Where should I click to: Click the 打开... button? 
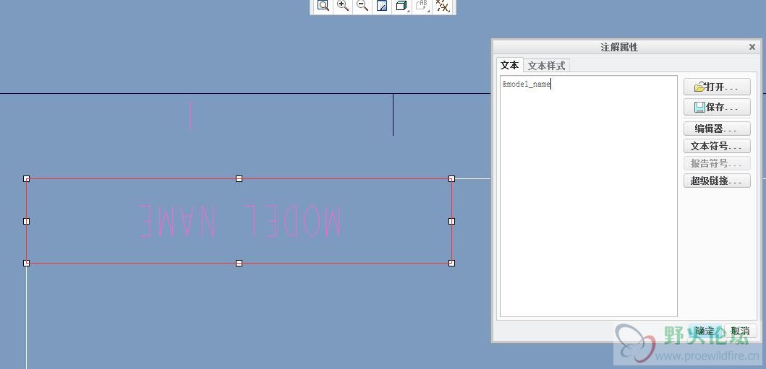(x=717, y=87)
